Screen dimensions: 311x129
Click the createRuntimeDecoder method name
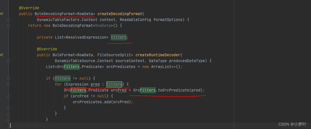(x=158, y=55)
